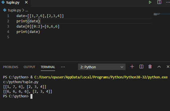
Task: Switch to the PROBLEMS tab
Action: pos(11,67)
